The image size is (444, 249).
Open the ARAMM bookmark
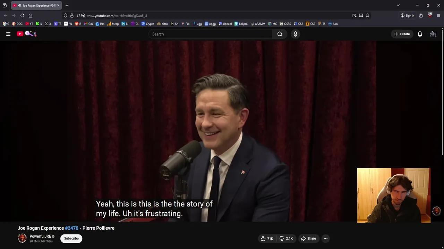tap(257, 24)
